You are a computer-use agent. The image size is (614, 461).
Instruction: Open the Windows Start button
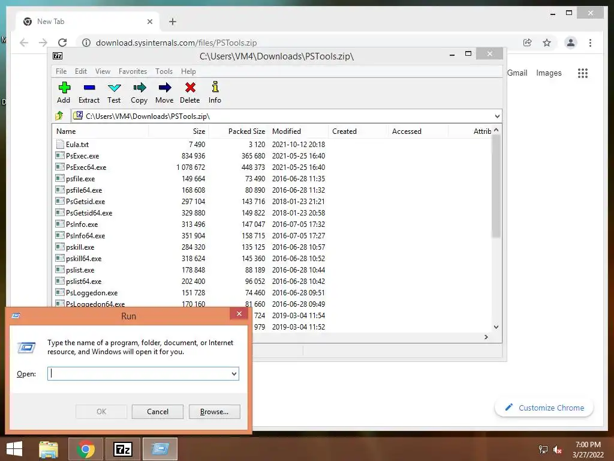tap(14, 449)
